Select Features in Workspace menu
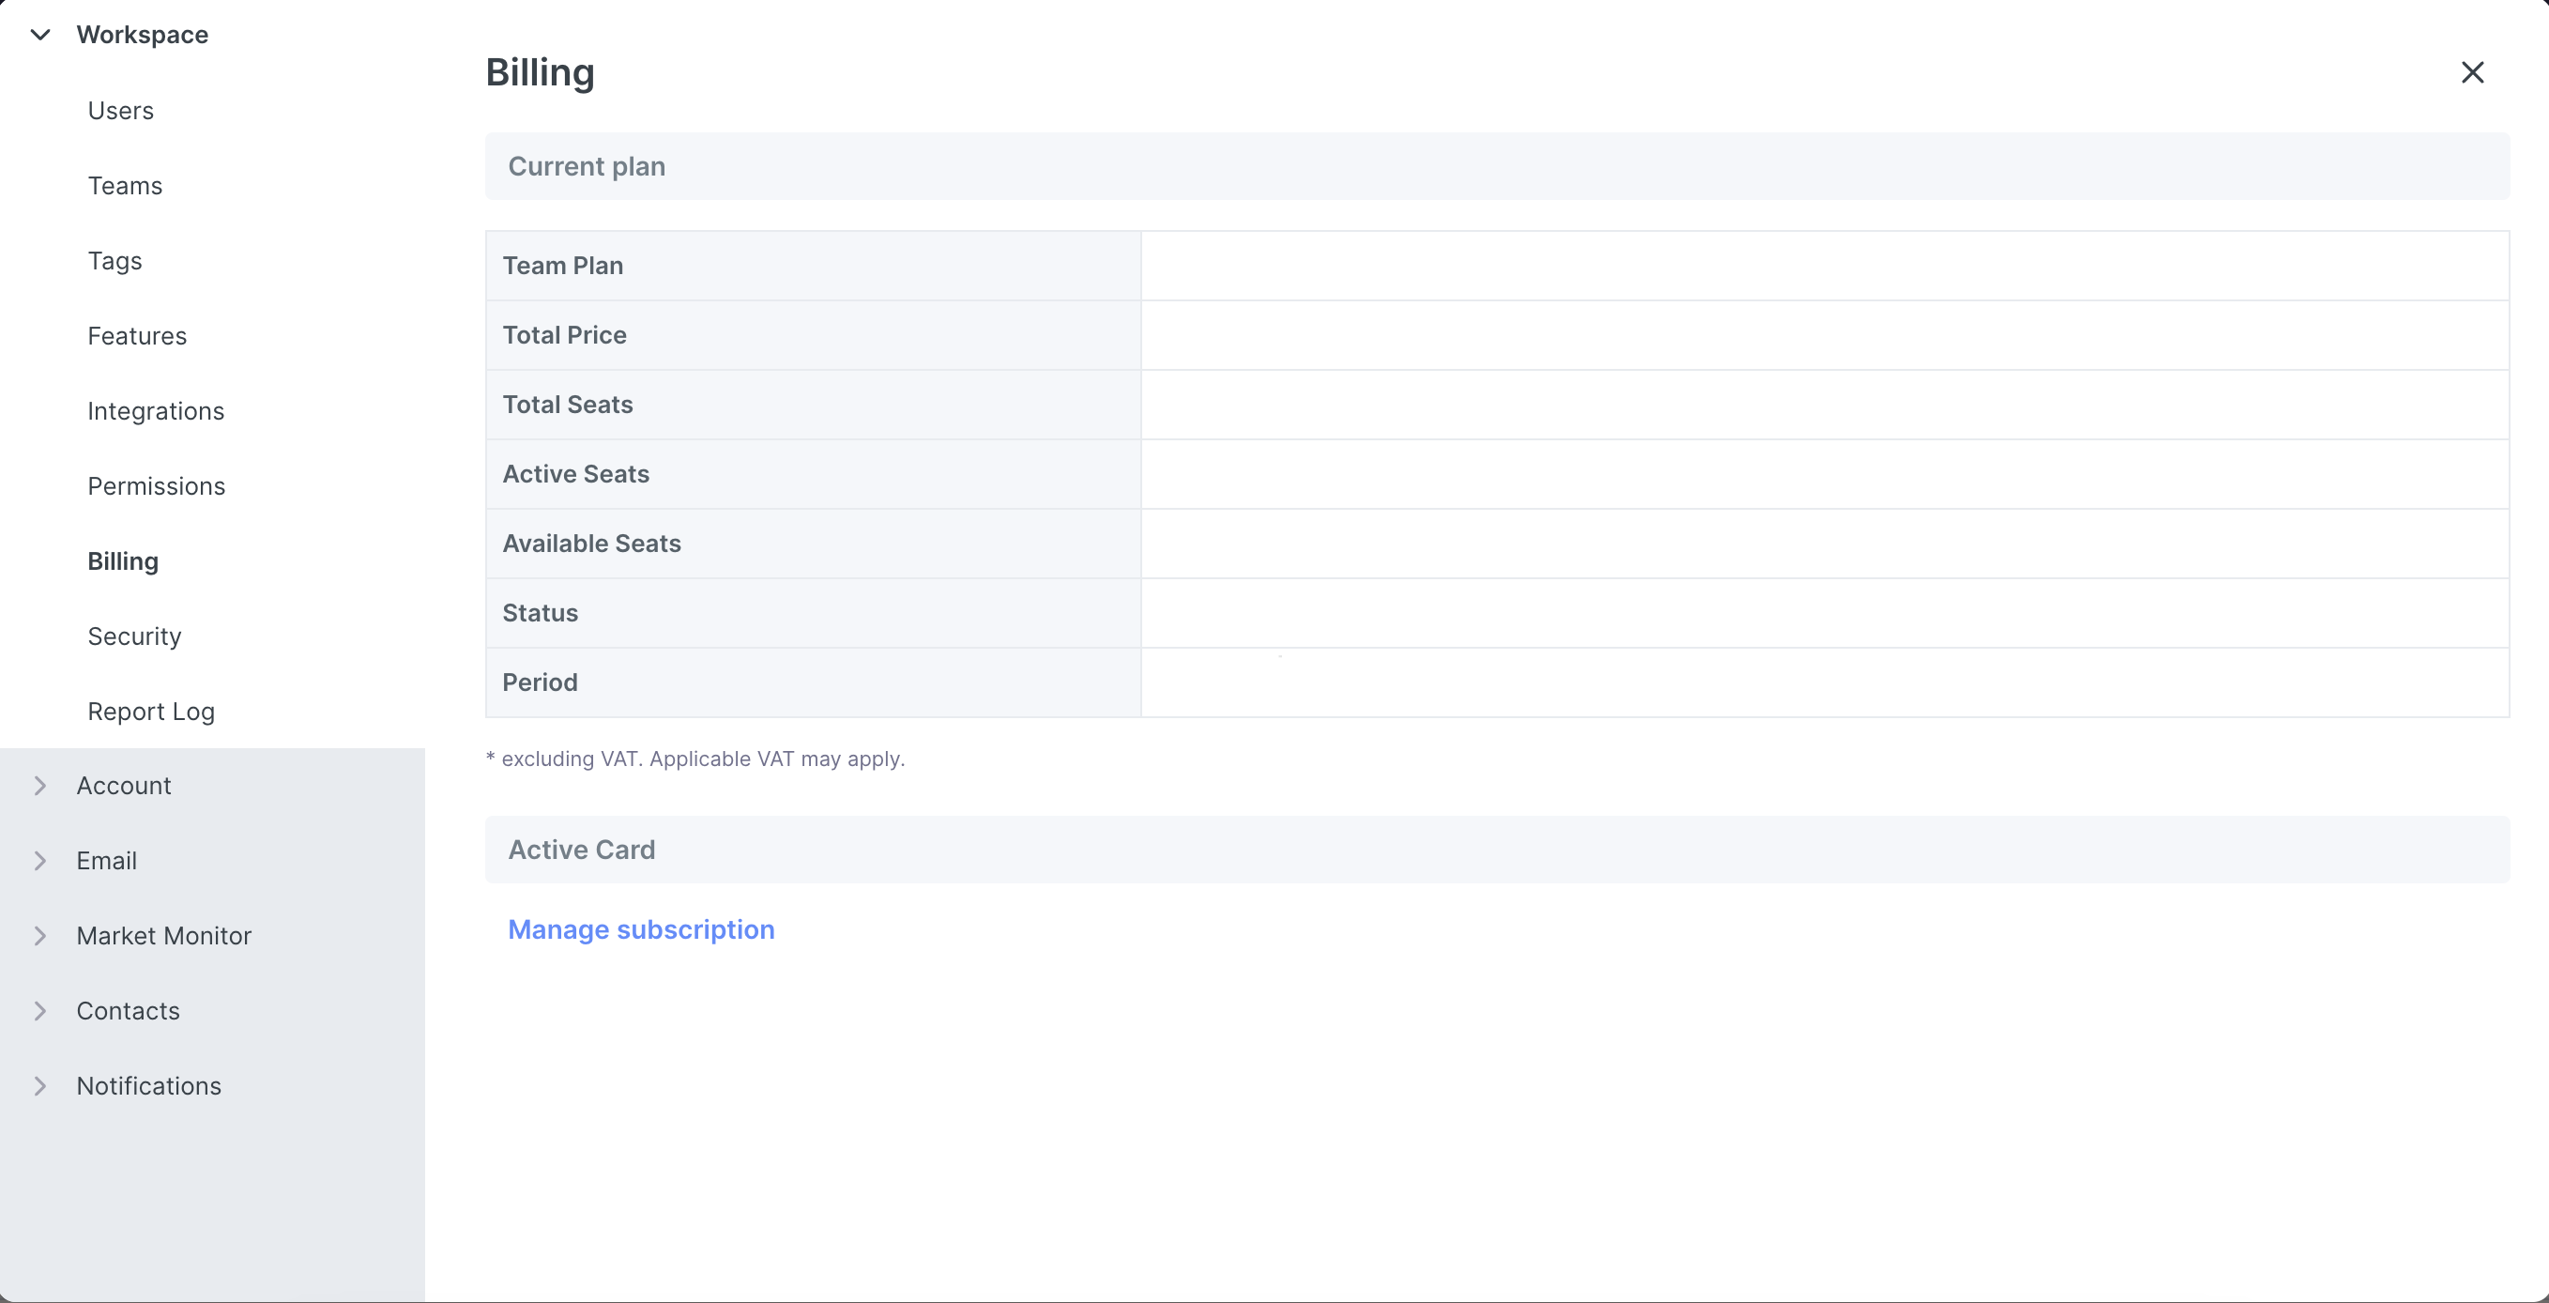Viewport: 2549px width, 1303px height. click(x=137, y=337)
